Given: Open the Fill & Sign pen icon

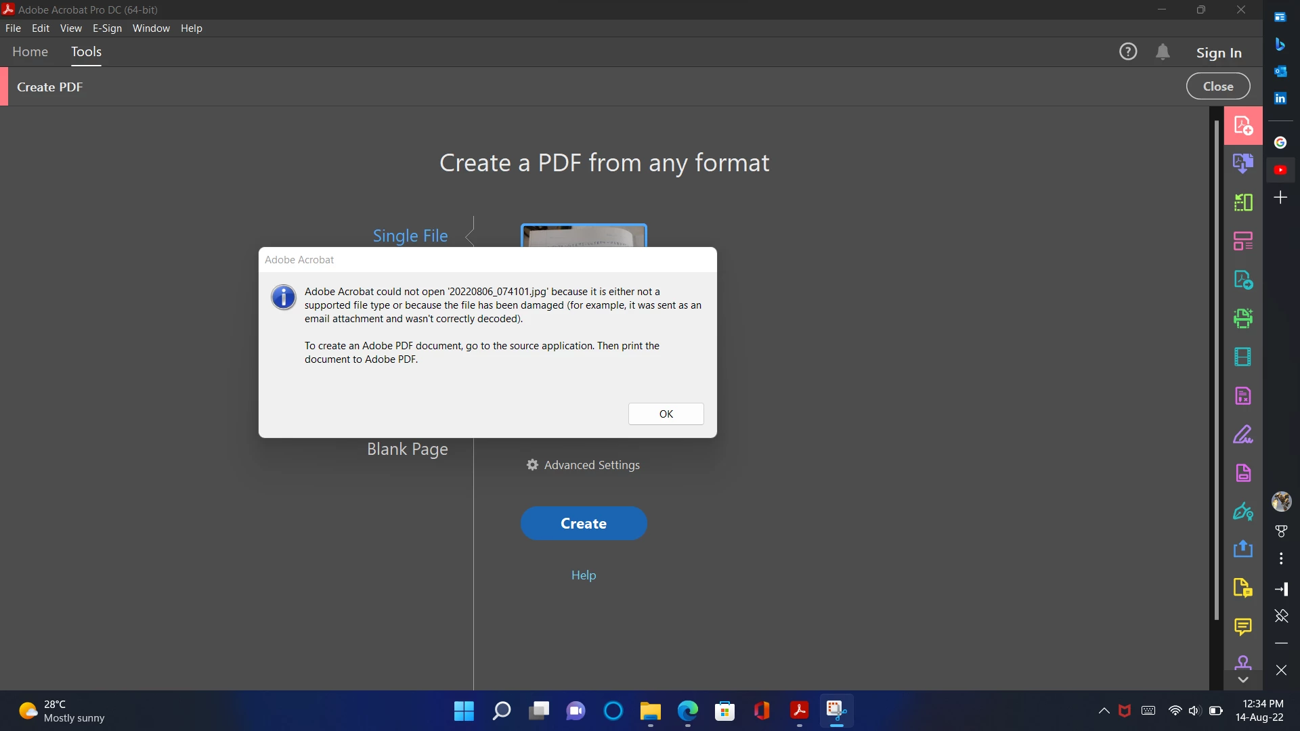Looking at the screenshot, I should click(1242, 434).
